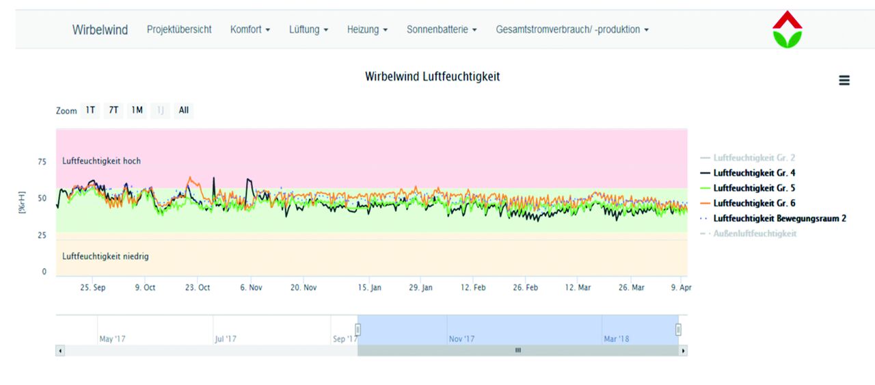Screen dimensions: 875x385
Task: Click the red and green house logo
Action: pos(787,29)
